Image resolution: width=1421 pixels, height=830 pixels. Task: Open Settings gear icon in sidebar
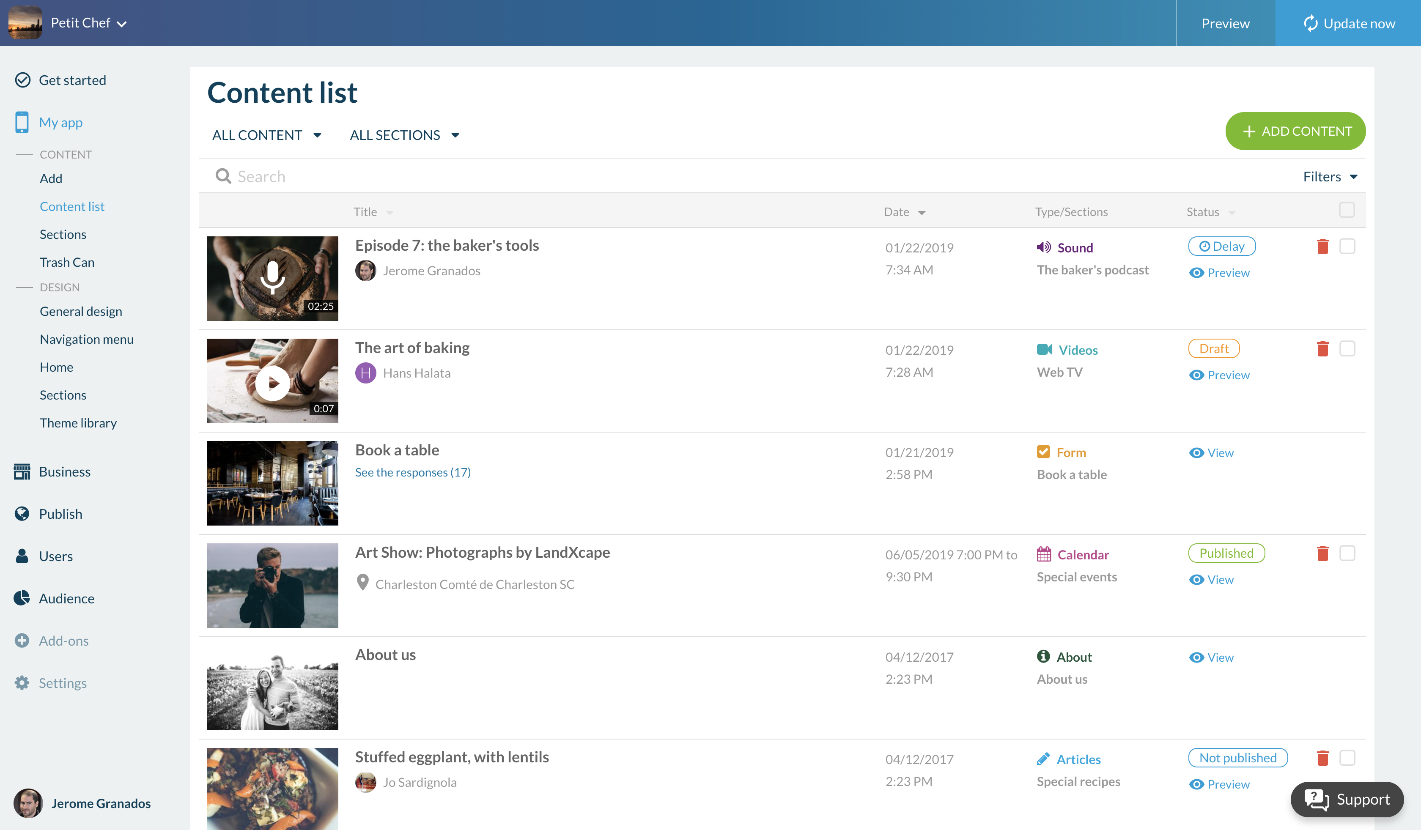click(x=22, y=683)
